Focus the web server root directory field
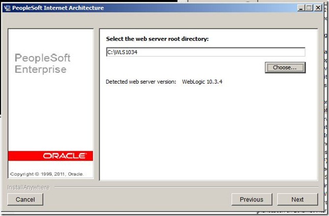329x216 pixels. tap(205, 52)
